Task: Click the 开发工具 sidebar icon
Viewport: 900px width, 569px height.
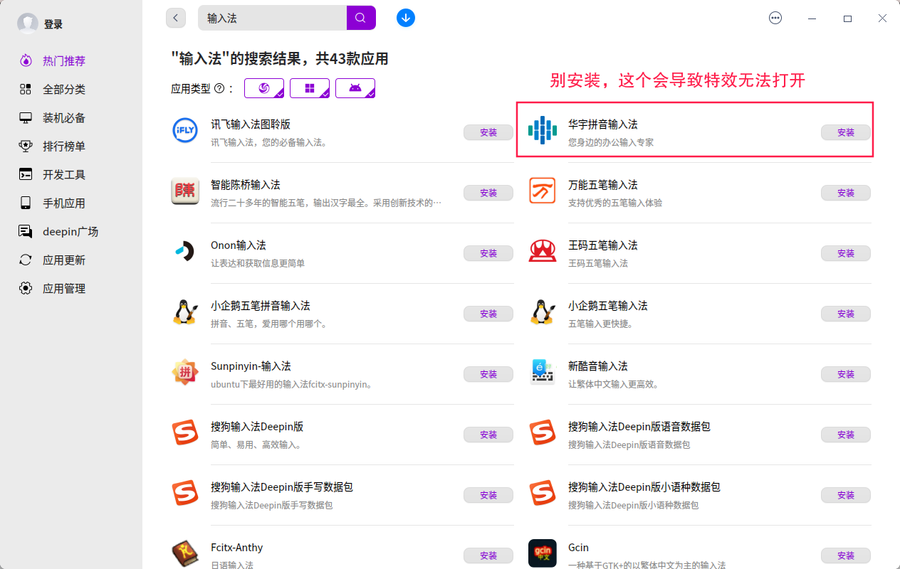Action: tap(26, 174)
